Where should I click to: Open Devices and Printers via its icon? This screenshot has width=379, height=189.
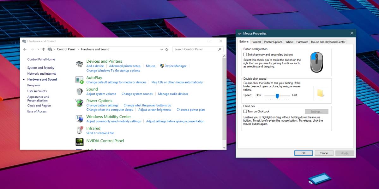click(x=80, y=64)
